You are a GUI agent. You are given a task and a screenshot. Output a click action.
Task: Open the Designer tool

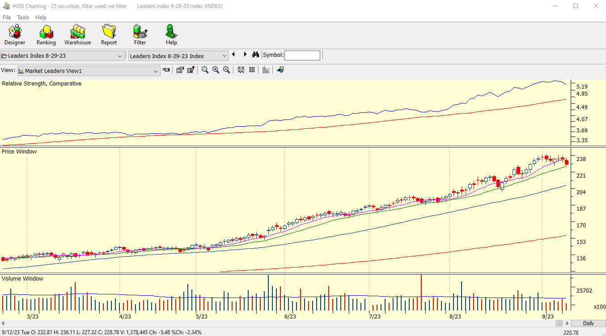point(15,35)
